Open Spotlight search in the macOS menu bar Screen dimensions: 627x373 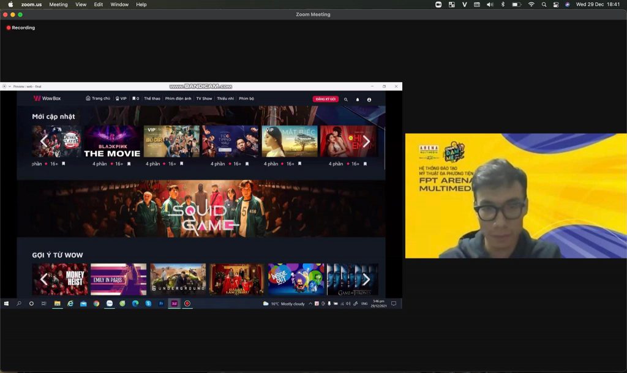(x=544, y=4)
